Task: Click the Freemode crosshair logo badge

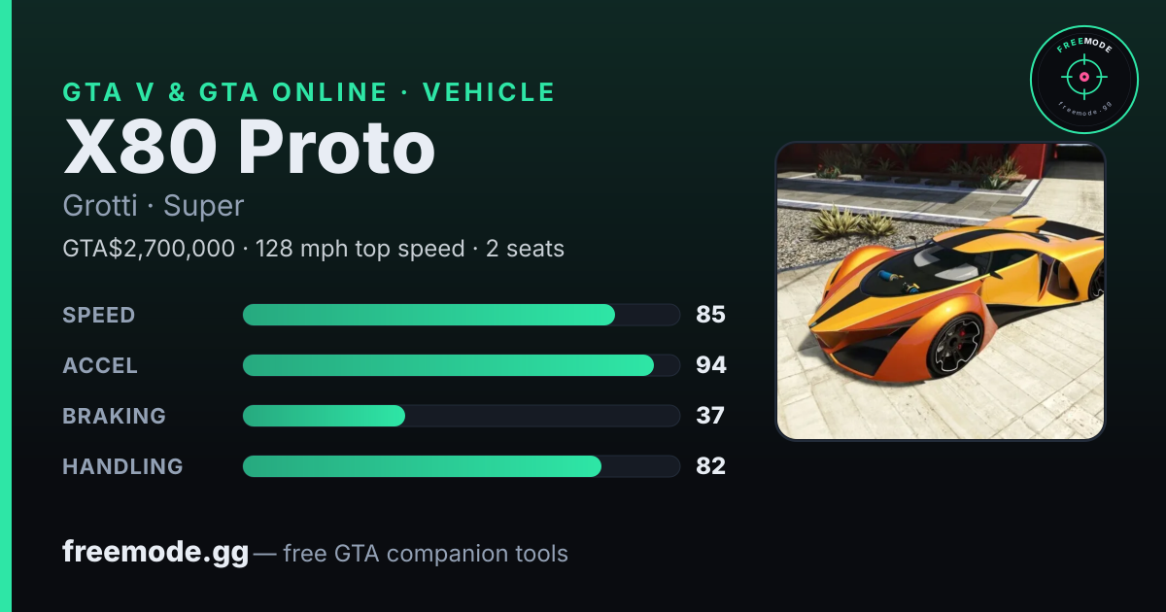Action: 1083,79
